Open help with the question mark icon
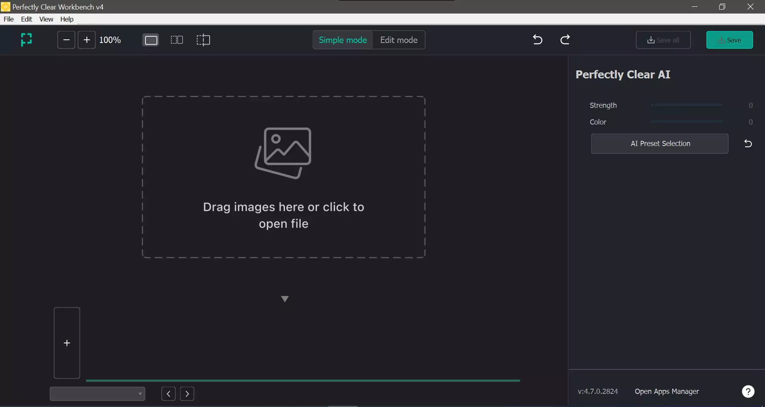Image resolution: width=765 pixels, height=407 pixels. [748, 391]
